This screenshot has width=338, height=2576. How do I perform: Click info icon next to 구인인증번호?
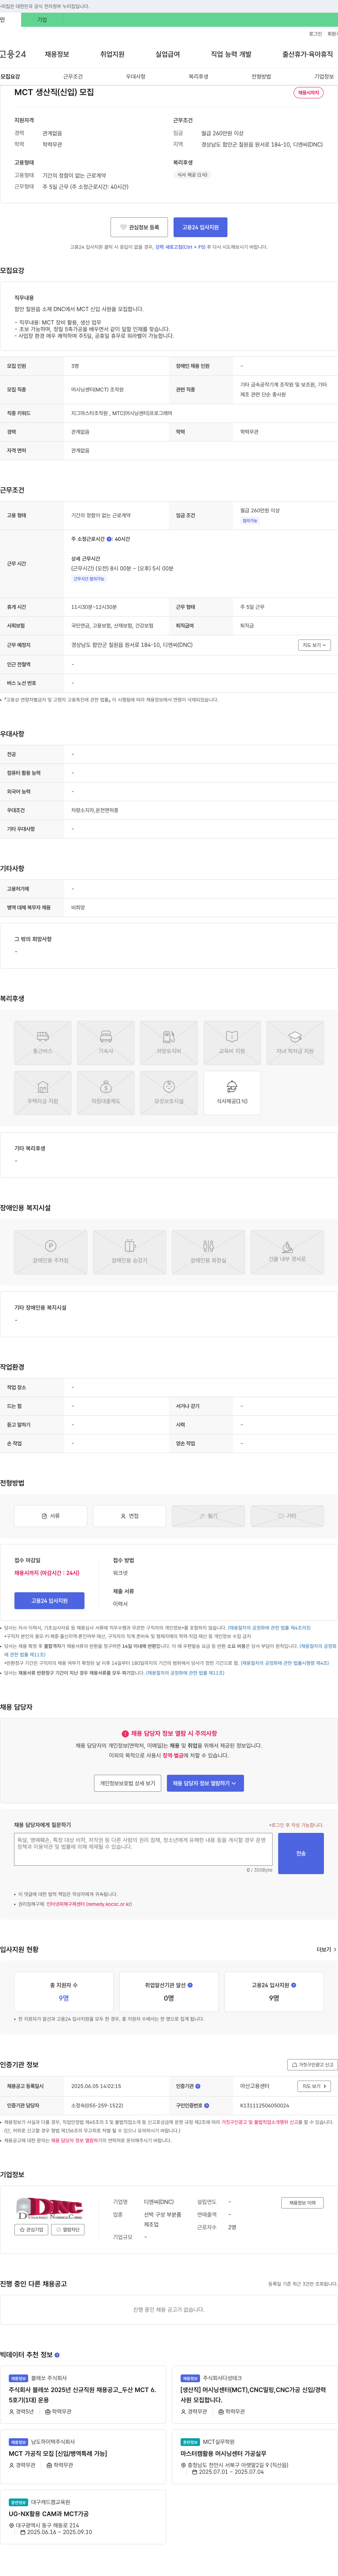(x=207, y=2105)
